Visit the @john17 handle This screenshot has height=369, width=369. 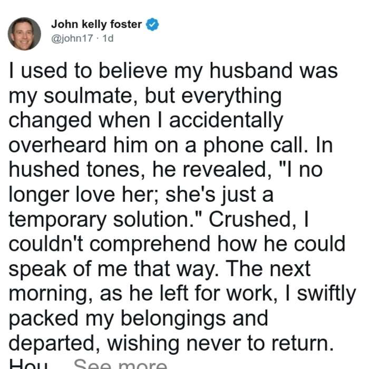72,38
